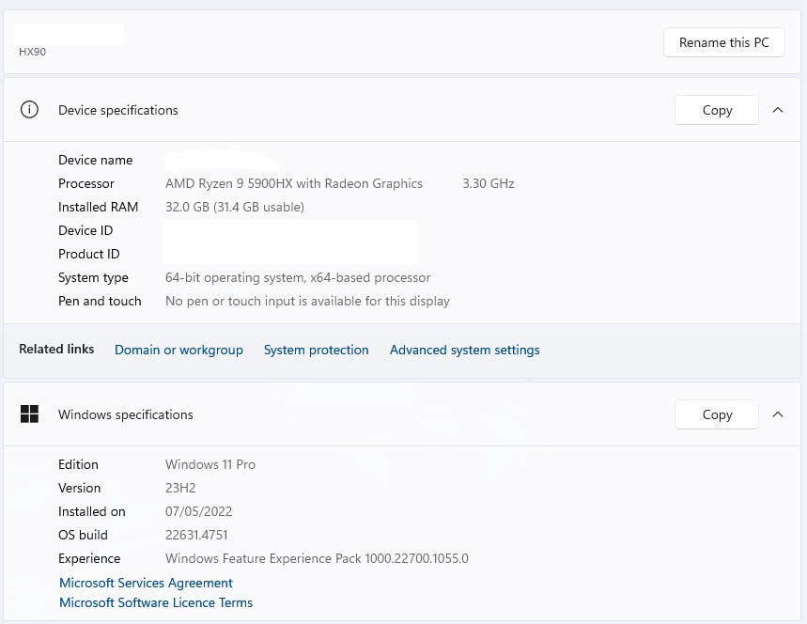Open the Microsoft Services Agreement link
This screenshot has width=807, height=624.
[x=146, y=583]
